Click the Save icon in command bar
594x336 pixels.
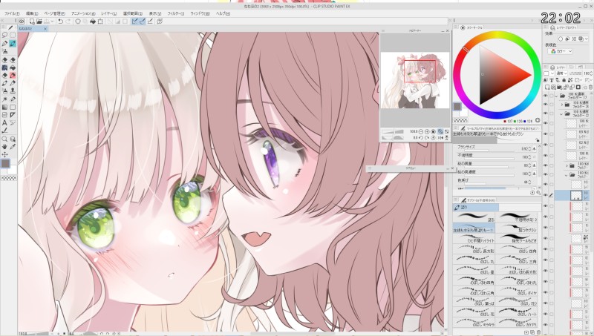(47, 22)
